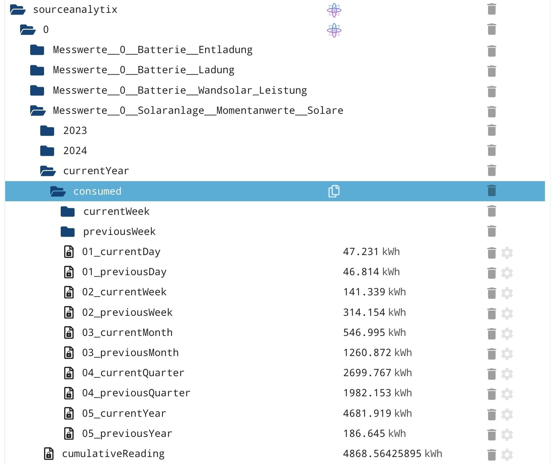Image resolution: width=555 pixels, height=465 pixels.
Task: Delete the sourceanalytix root folder with trash icon
Action: (x=492, y=9)
